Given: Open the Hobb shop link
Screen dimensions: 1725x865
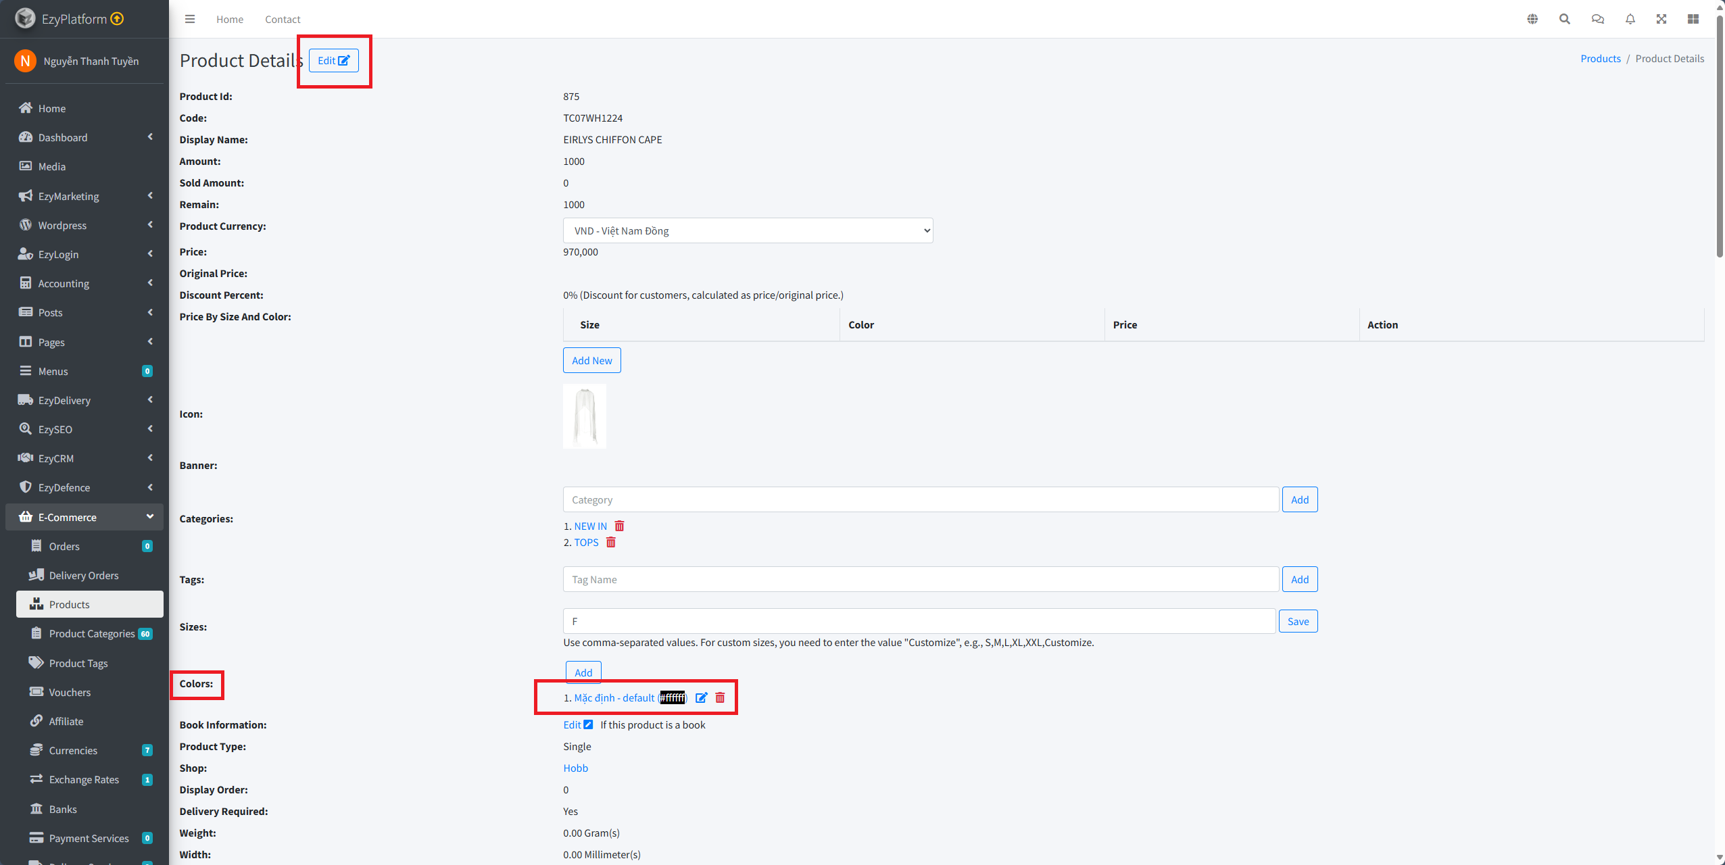Looking at the screenshot, I should 576,768.
